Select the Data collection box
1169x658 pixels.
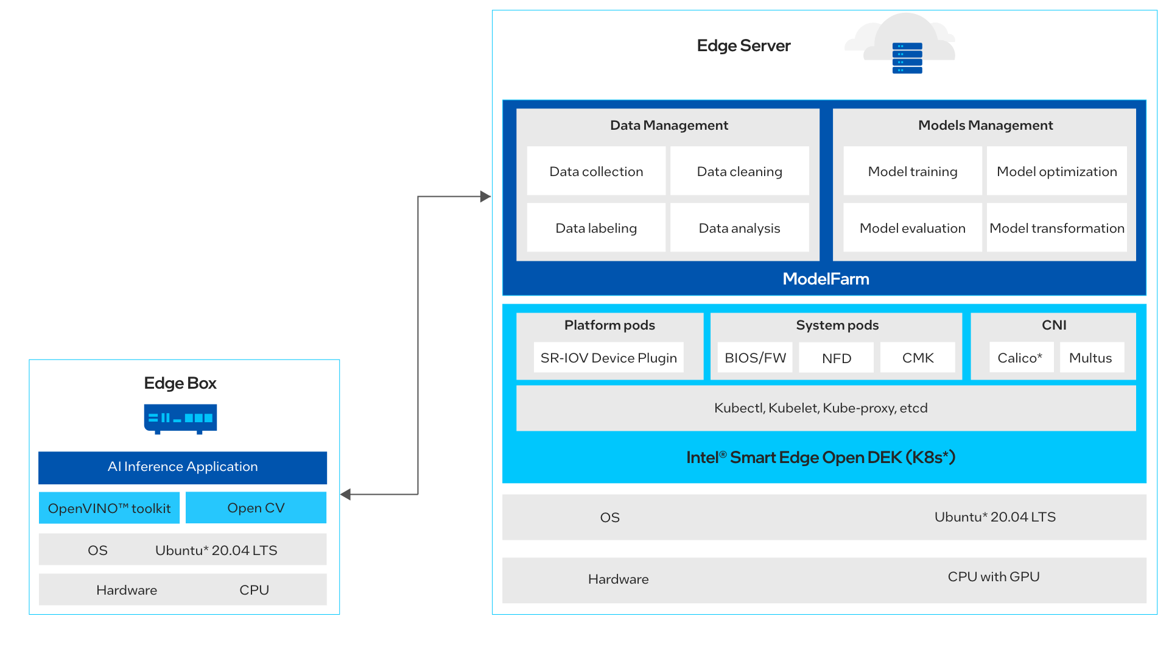point(595,171)
